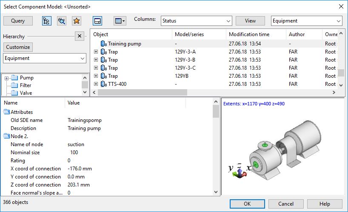Collapse the Node 2. folder
Viewport: 348px width, 212px height.
coord(7,136)
